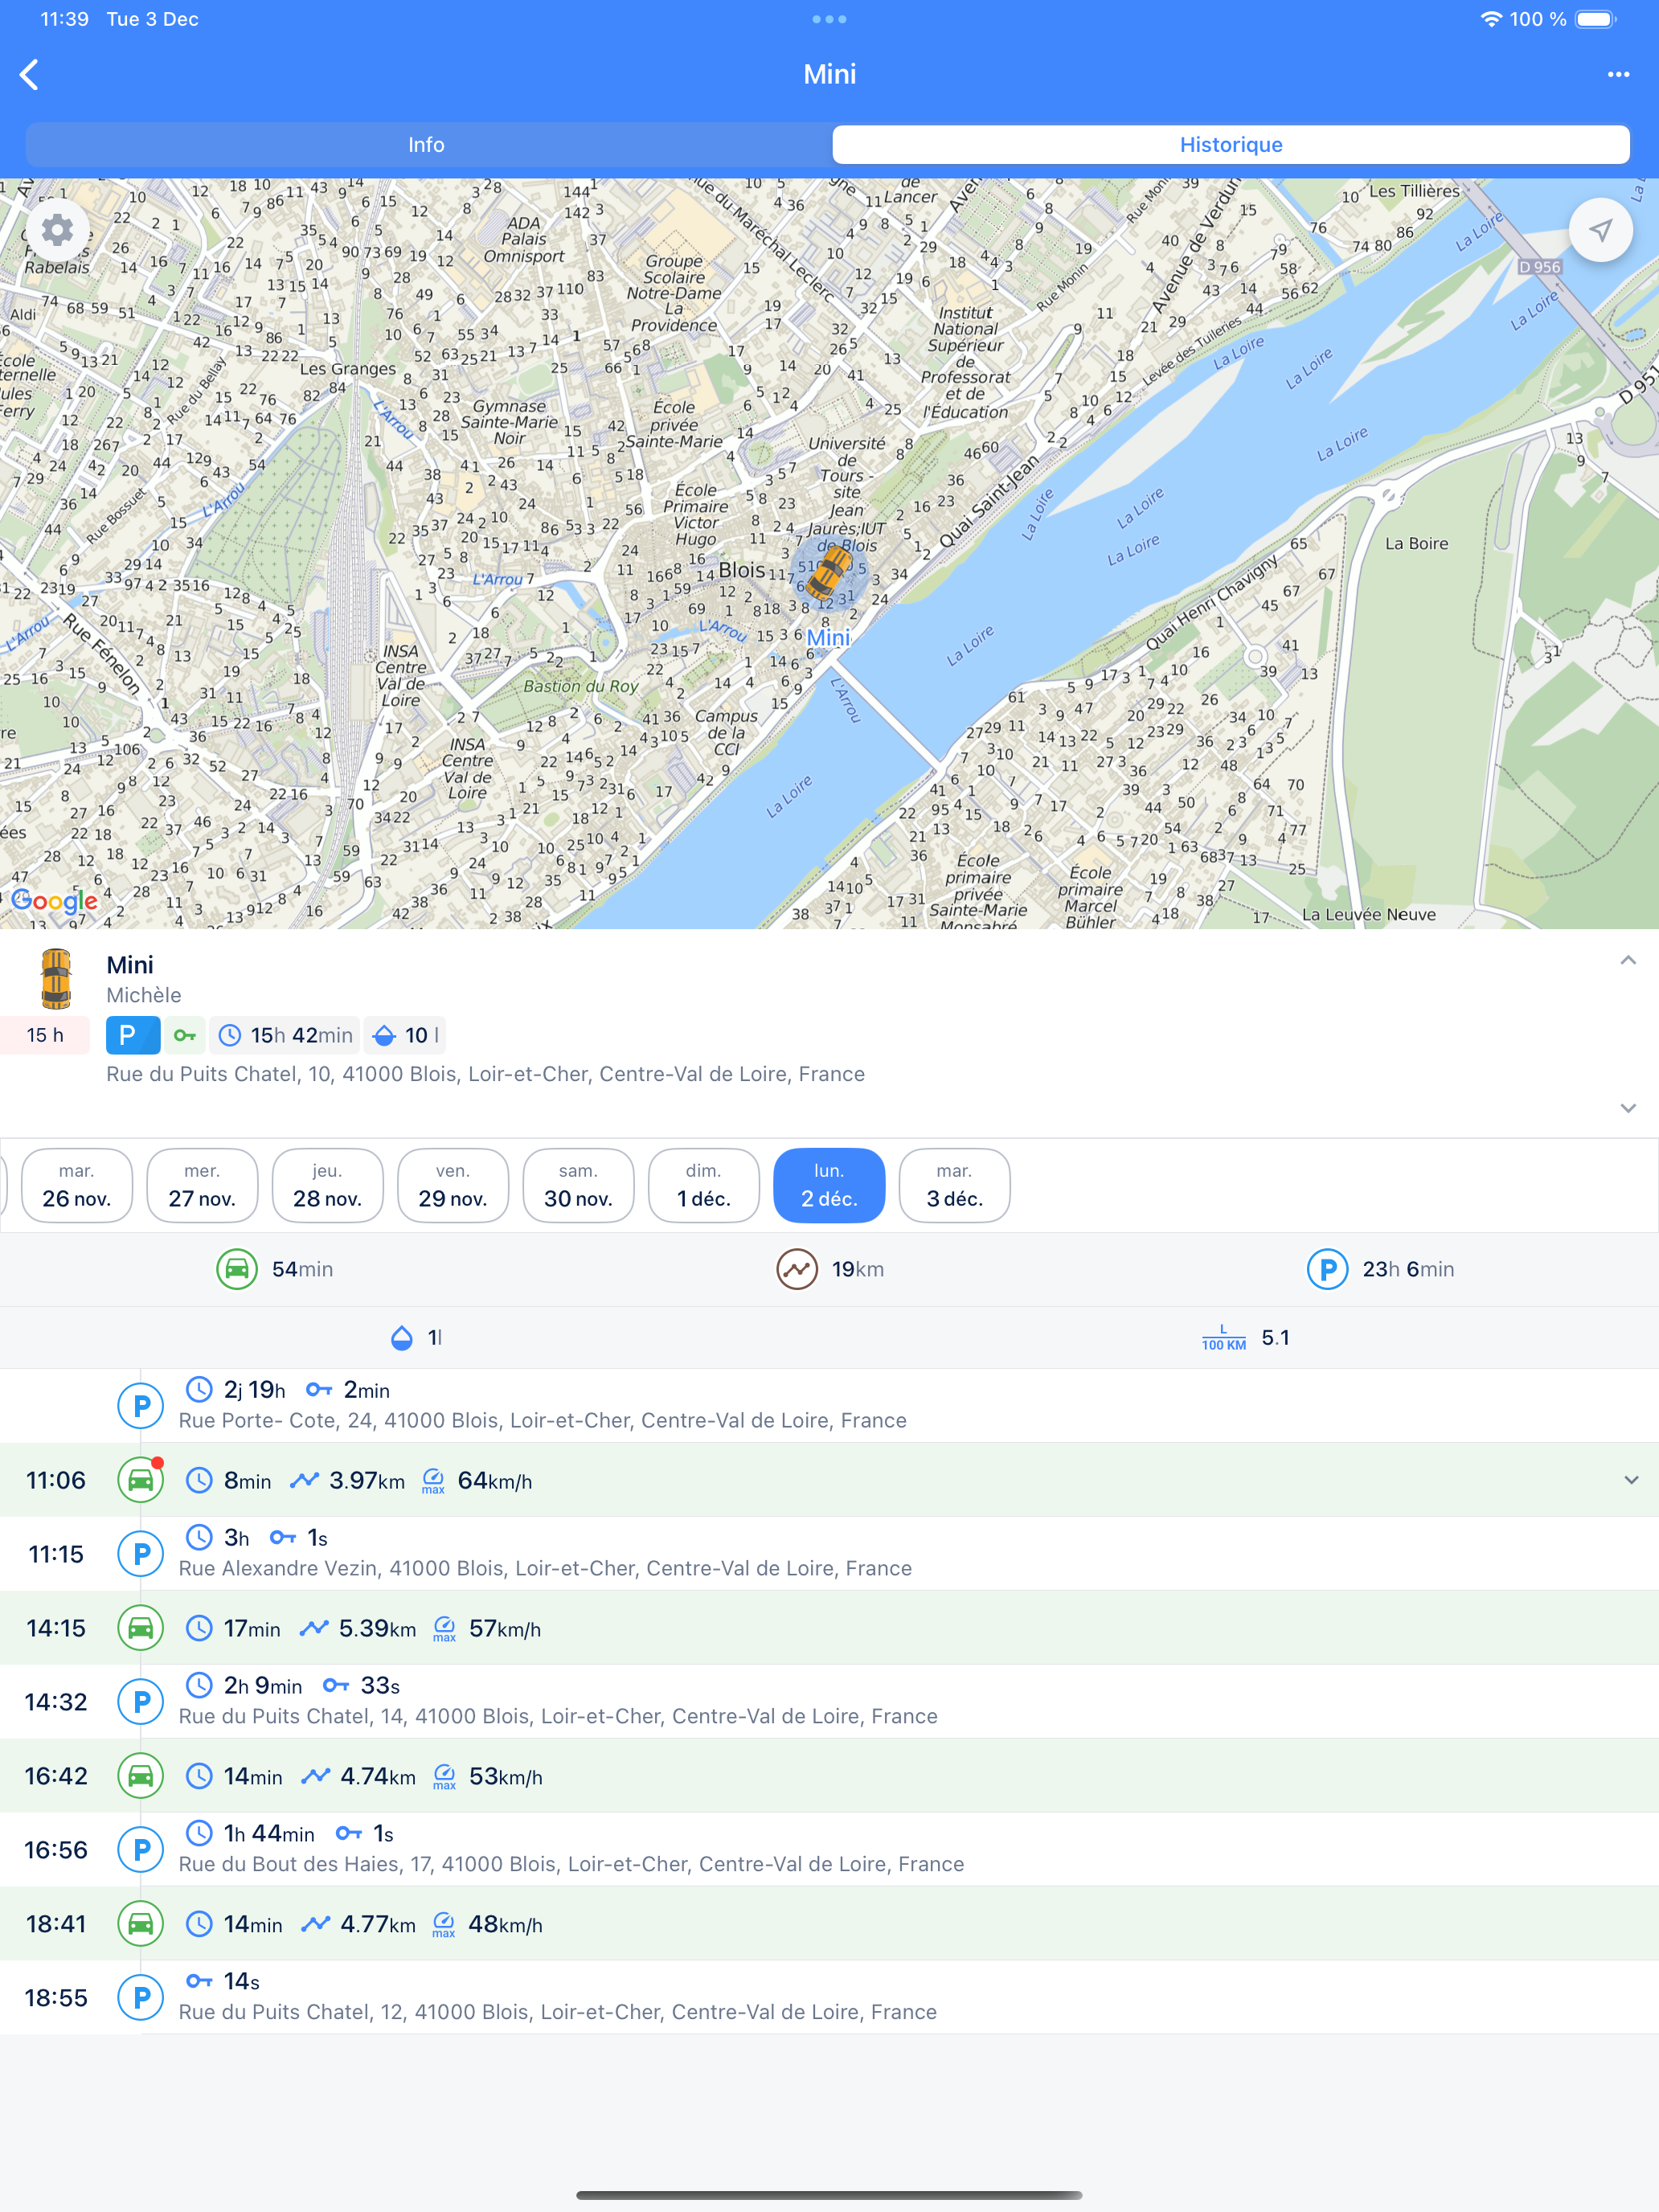Viewport: 1659px width, 2212px height.
Task: Open the three-dot more options menu
Action: pos(1618,75)
